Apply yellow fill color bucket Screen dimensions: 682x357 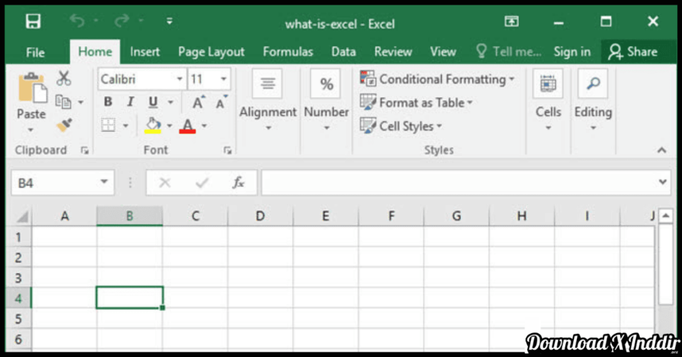point(153,125)
